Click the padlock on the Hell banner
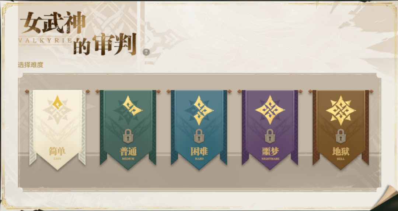 (x=341, y=136)
